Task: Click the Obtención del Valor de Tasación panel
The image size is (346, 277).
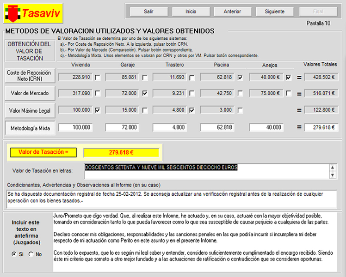Action: (30, 51)
